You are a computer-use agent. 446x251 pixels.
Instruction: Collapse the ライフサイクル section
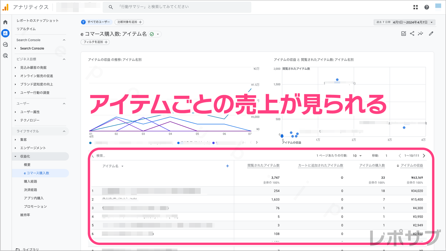coord(64,131)
